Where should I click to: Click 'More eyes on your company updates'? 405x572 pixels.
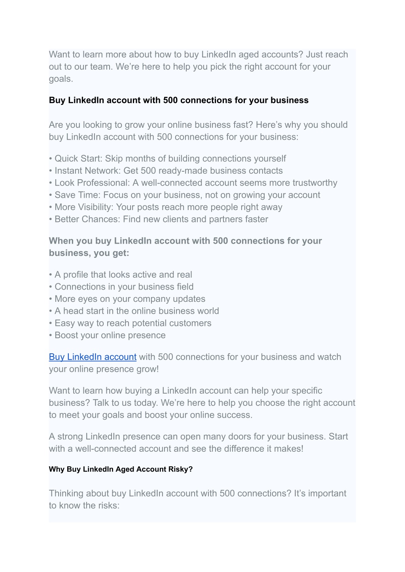pyautogui.click(x=127, y=299)
